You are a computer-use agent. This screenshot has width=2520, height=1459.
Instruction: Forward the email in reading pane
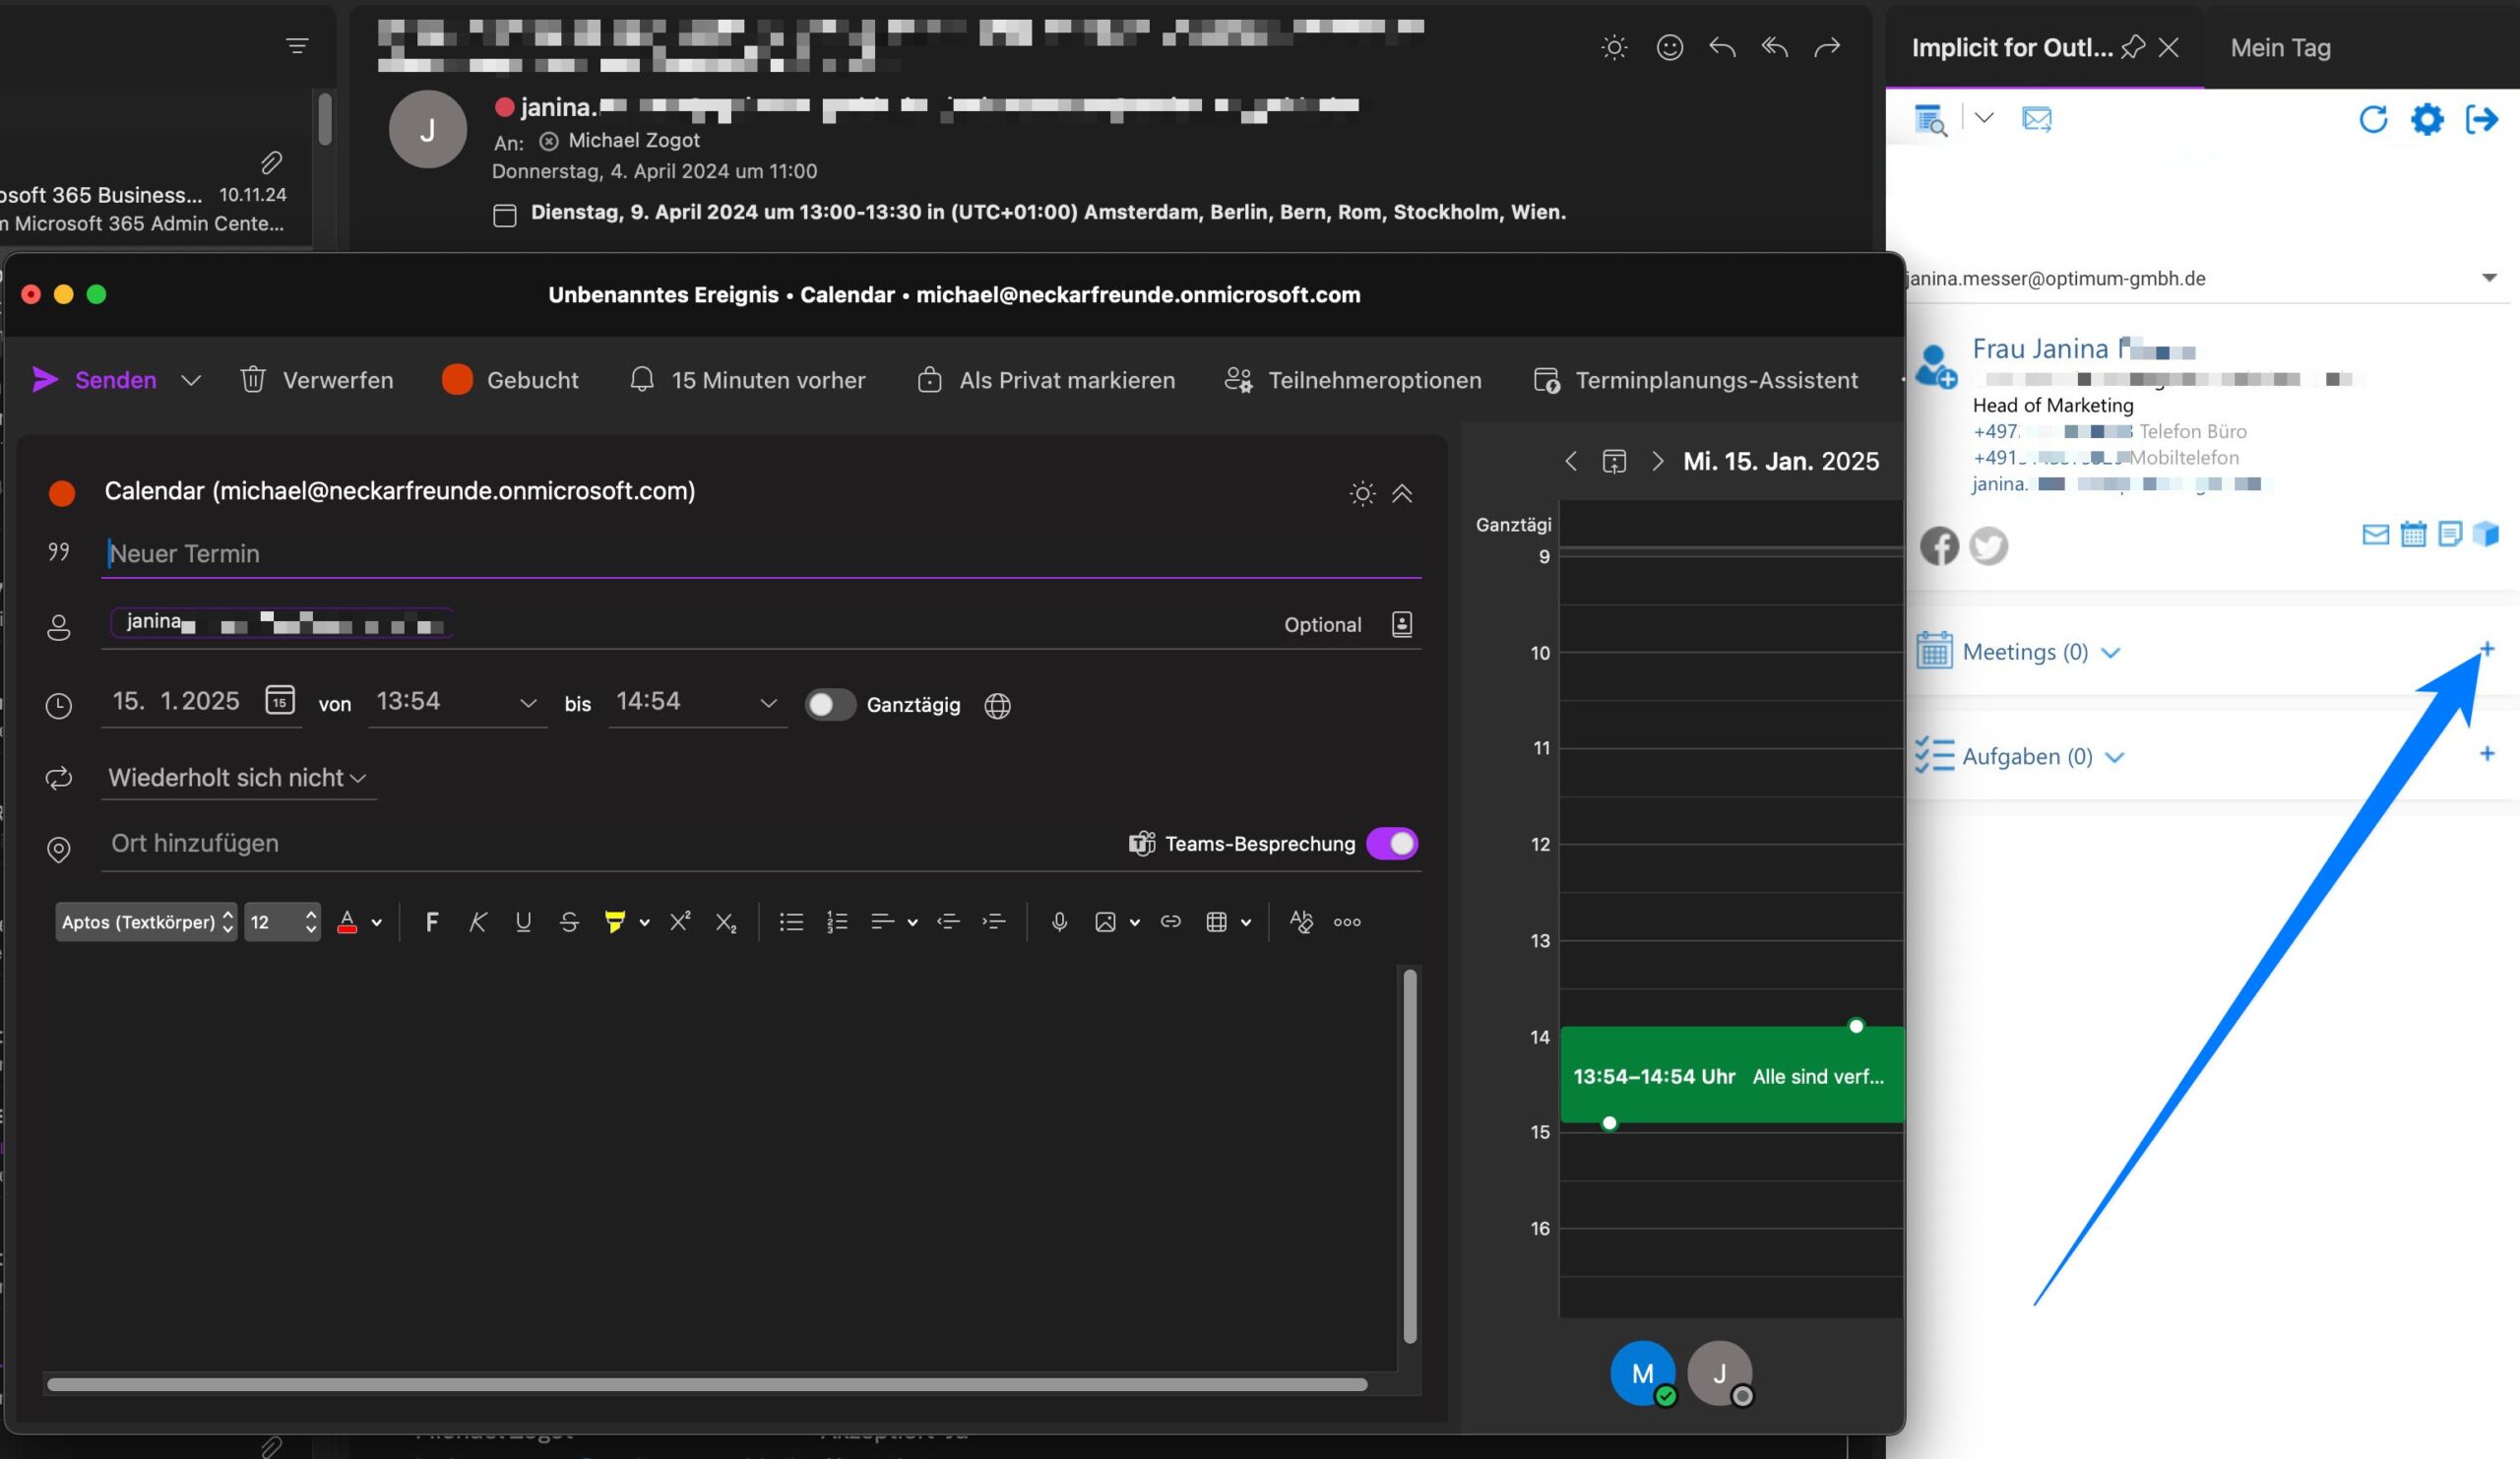pyautogui.click(x=1827, y=47)
